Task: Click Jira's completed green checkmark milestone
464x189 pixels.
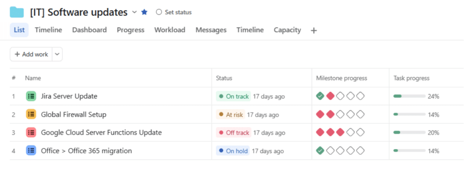Action: point(320,96)
